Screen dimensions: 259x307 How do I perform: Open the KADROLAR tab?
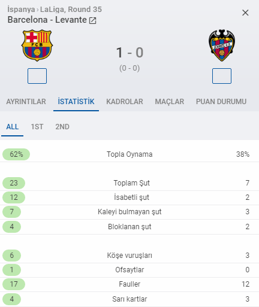tap(125, 102)
